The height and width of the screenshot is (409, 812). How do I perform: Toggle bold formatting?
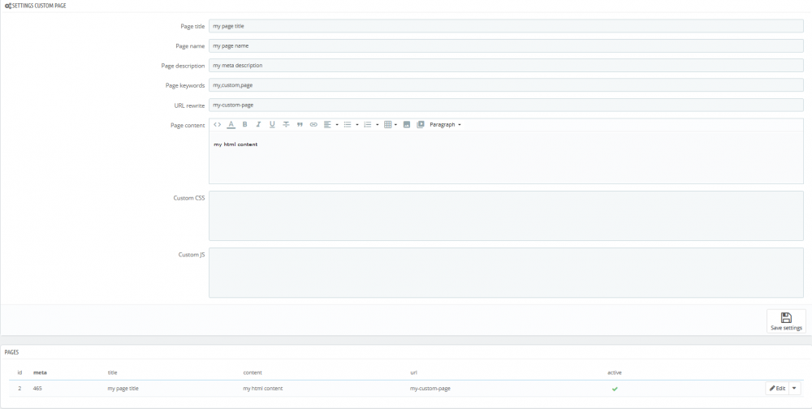[x=245, y=125]
